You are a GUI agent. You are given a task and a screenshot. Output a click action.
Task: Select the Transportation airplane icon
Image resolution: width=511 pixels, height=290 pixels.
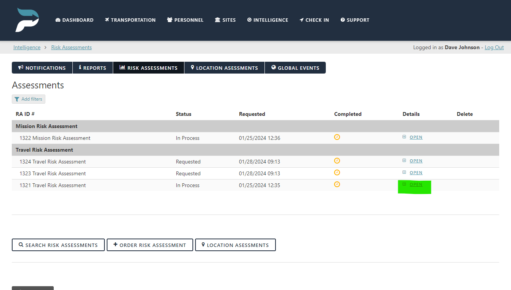(x=107, y=20)
